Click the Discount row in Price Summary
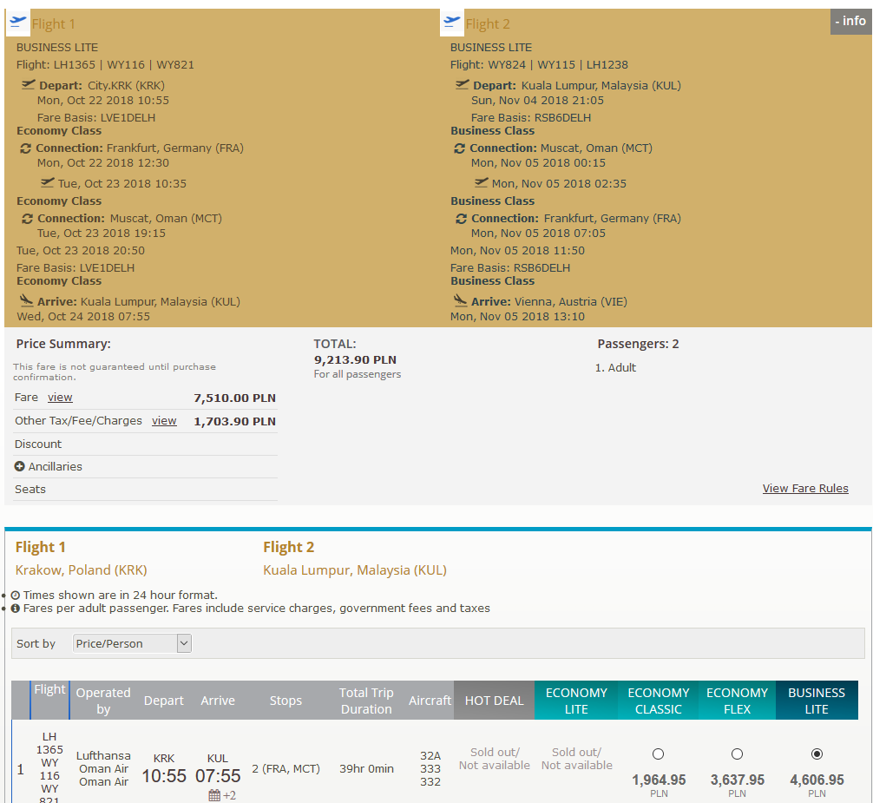The height and width of the screenshot is (803, 873). point(145,444)
